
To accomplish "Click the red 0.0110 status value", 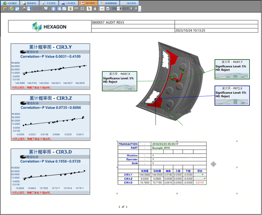I will pyautogui.click(x=200, y=183).
